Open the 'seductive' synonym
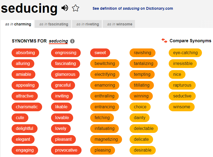Viewport: 213px width, 157px height. 182,96
